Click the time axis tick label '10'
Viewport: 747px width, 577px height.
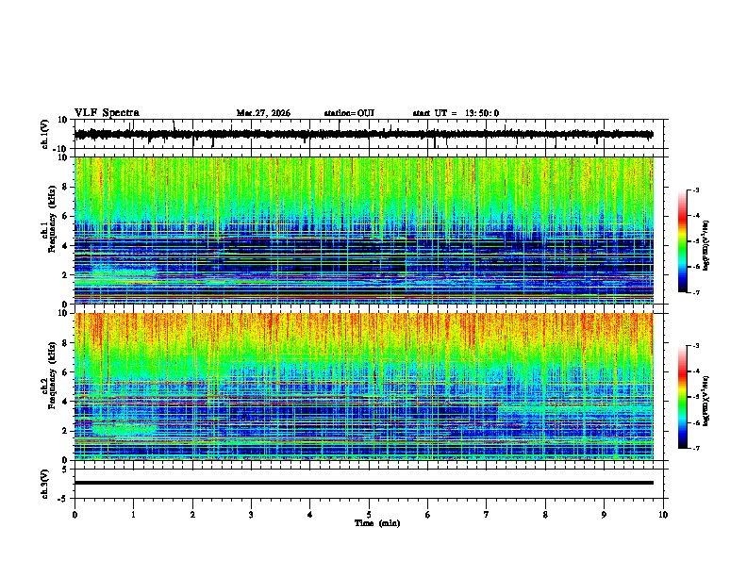(663, 515)
